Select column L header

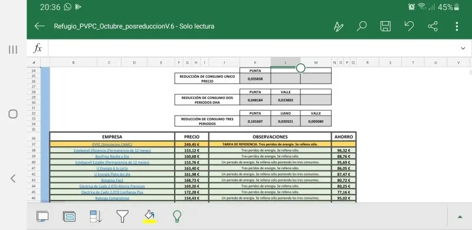[286, 62]
